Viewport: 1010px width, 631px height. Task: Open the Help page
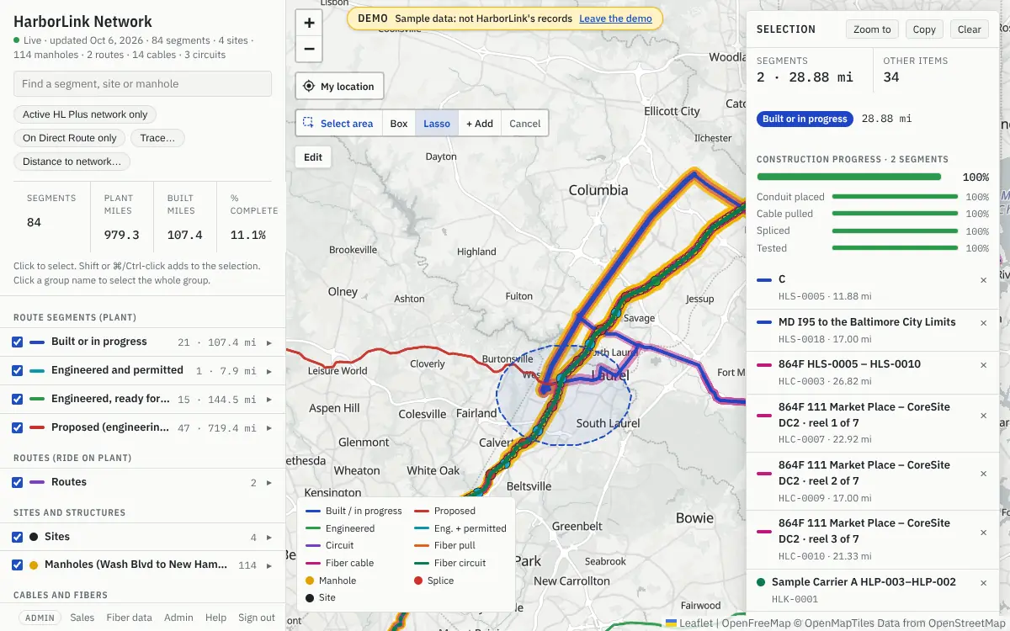click(215, 618)
